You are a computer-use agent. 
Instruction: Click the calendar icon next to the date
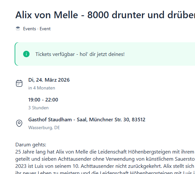pyautogui.click(x=19, y=83)
